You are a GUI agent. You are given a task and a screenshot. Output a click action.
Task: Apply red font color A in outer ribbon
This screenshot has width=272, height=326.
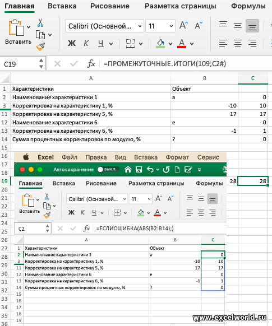[182, 44]
